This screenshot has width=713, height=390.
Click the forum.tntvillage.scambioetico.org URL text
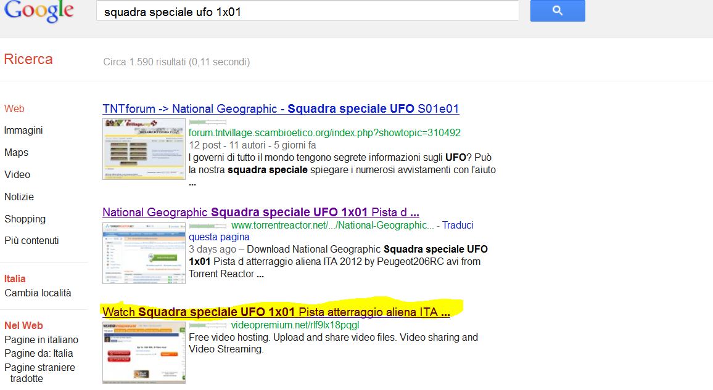(324, 132)
